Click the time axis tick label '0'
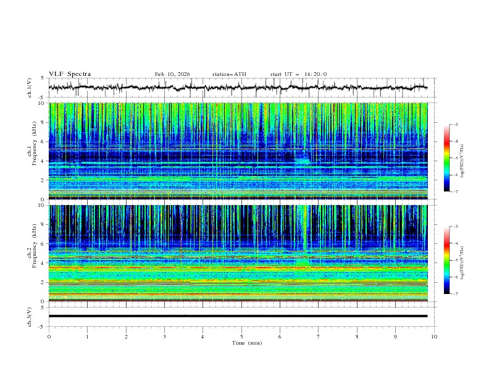 (49, 337)
